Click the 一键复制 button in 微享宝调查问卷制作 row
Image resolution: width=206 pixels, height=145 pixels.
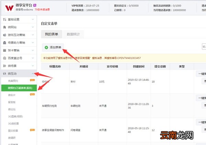tap(201, 122)
